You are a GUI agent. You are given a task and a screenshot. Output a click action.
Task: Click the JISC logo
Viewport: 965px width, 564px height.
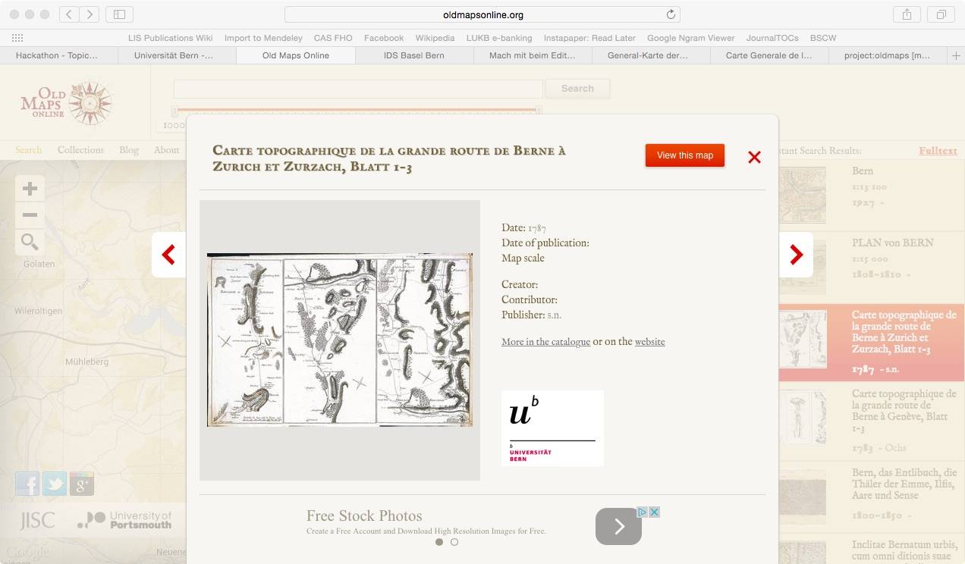[37, 521]
